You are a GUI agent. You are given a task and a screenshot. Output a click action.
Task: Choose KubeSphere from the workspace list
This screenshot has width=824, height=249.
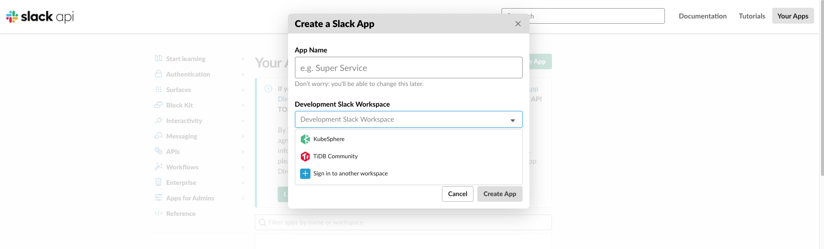[x=408, y=139]
